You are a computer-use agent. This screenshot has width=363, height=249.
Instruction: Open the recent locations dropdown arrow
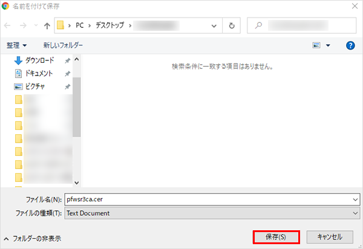pos(36,25)
